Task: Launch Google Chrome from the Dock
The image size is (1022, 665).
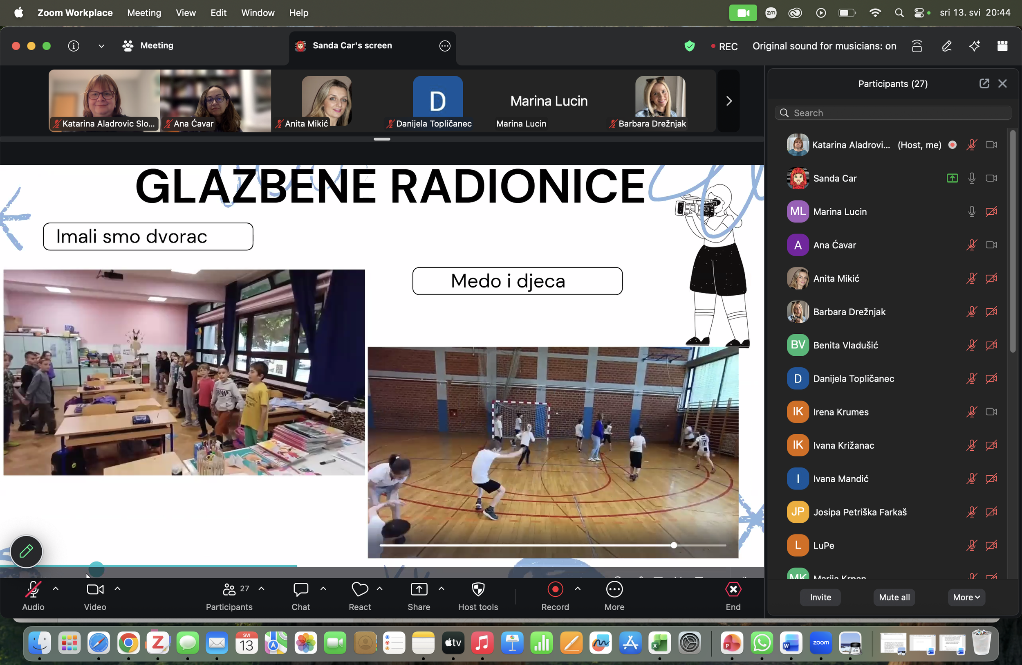Action: tap(128, 643)
